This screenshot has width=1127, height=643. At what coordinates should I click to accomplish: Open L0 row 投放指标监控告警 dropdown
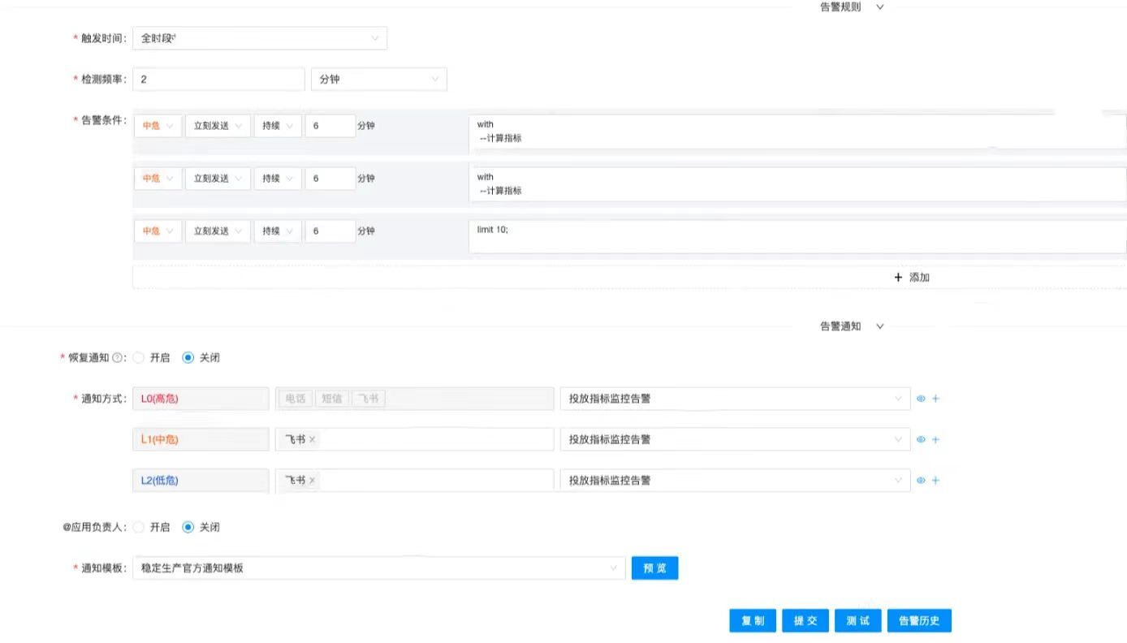click(736, 399)
